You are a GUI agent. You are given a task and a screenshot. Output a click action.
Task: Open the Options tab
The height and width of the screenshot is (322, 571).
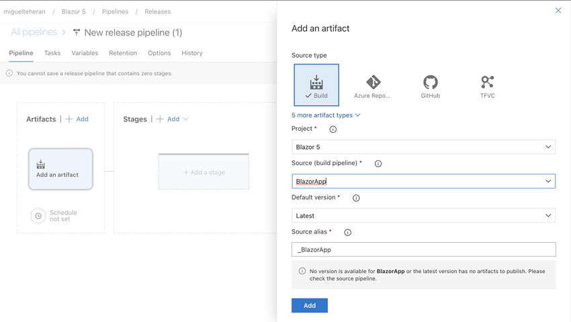[159, 53]
